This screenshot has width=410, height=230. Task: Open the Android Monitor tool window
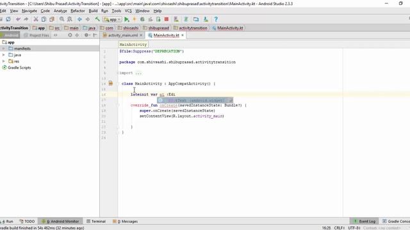[x=60, y=222]
